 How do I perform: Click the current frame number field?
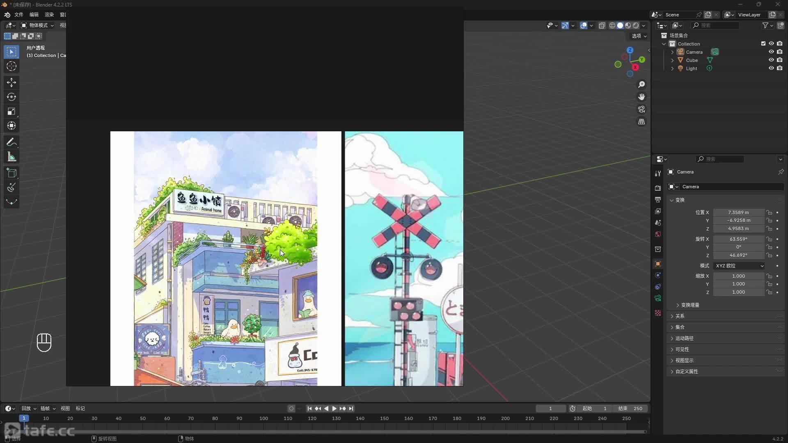pyautogui.click(x=550, y=409)
